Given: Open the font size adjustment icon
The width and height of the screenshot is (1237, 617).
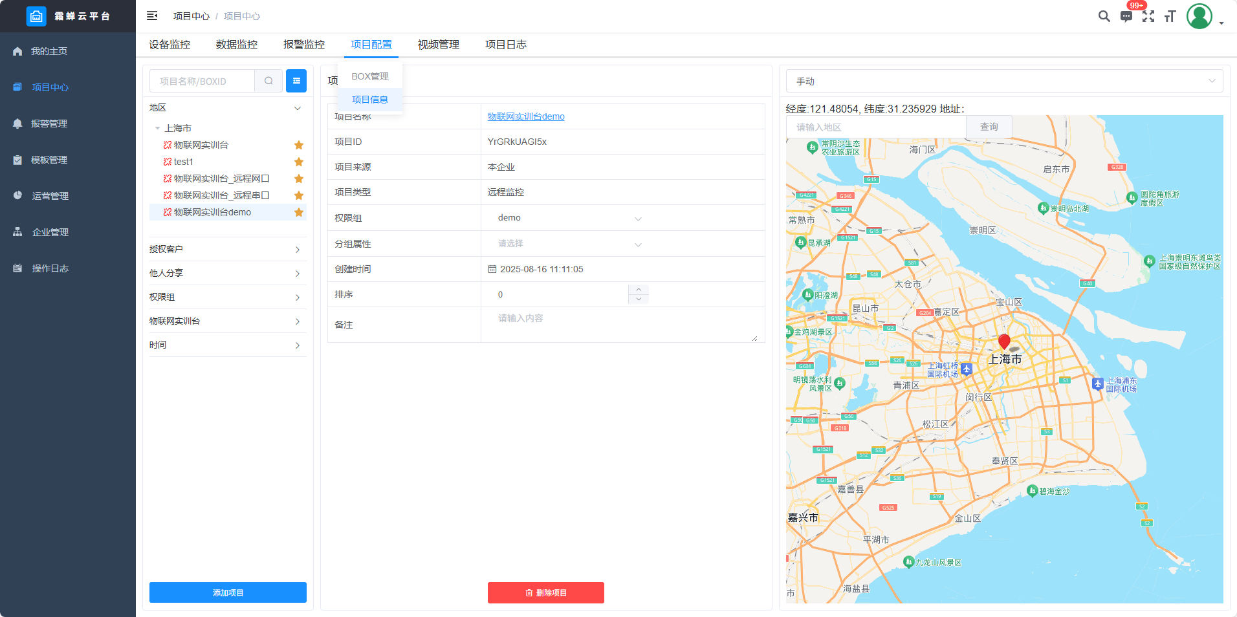Looking at the screenshot, I should [1170, 16].
